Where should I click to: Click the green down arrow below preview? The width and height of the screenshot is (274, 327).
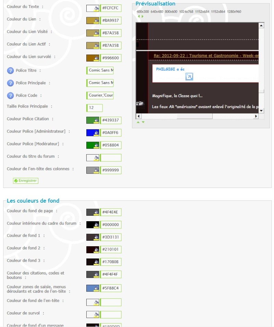tap(143, 122)
